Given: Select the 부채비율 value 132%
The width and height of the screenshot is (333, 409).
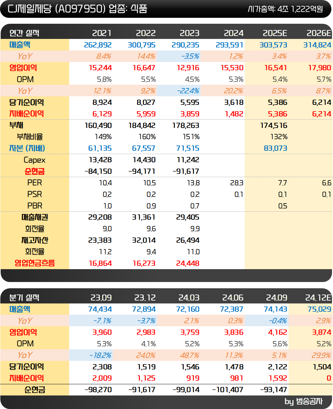Looking at the screenshot, I should click(x=279, y=137).
